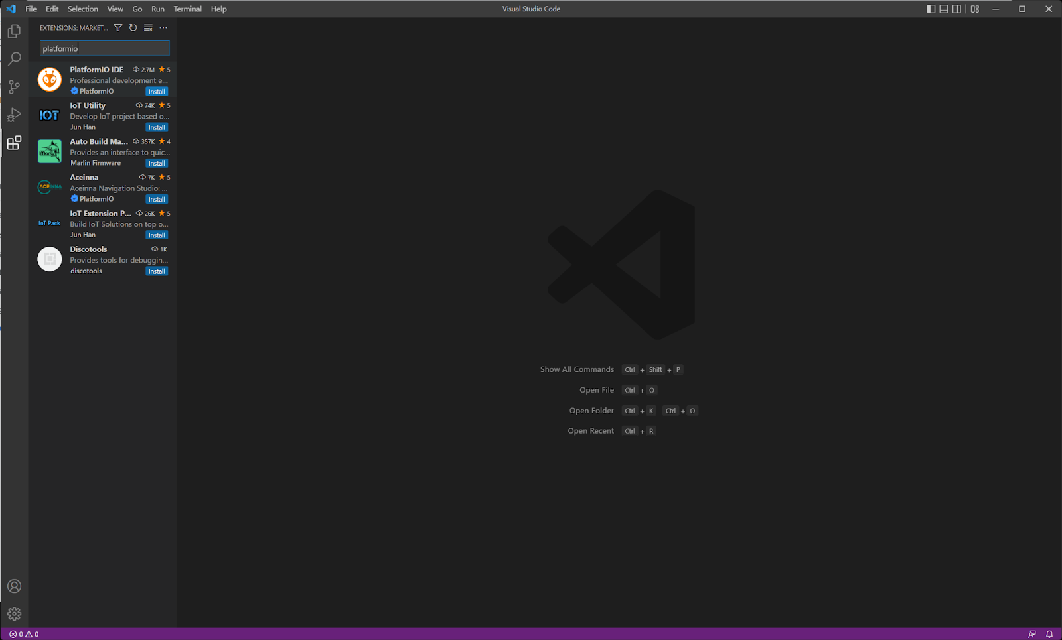Click the Open Folder hint
The height and width of the screenshot is (640, 1062).
(x=591, y=411)
